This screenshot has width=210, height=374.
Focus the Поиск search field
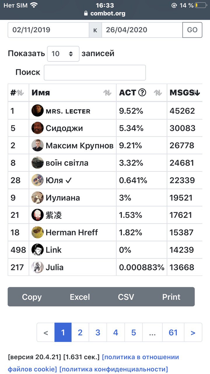95,72
